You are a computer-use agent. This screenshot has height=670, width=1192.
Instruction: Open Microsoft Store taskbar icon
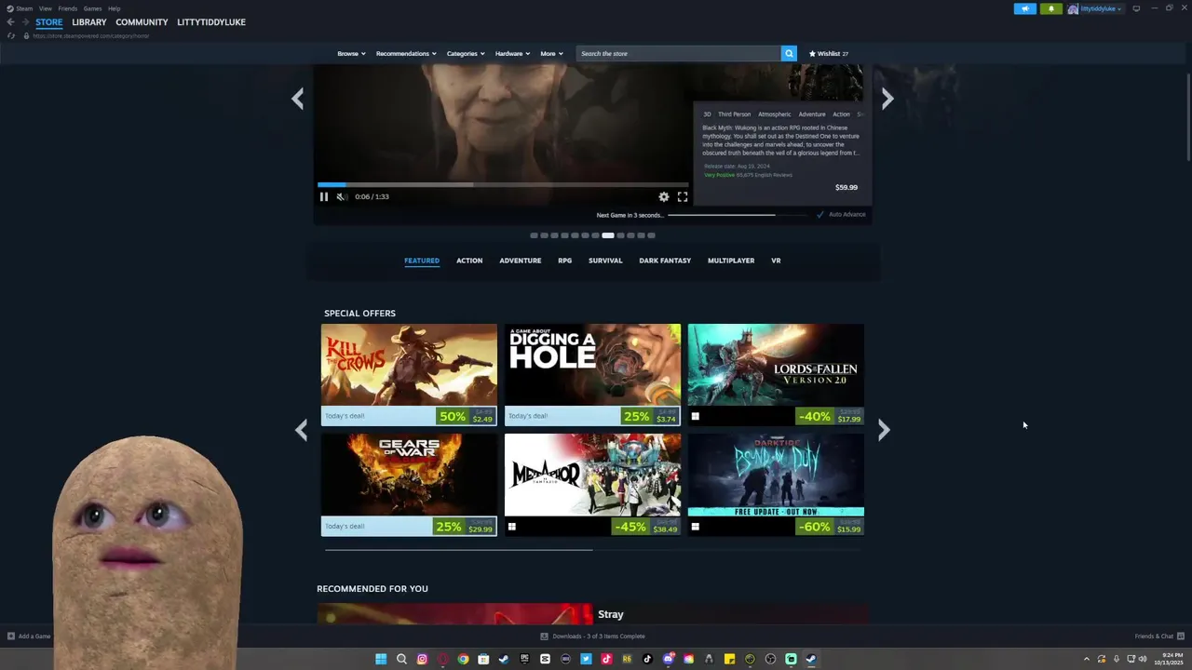click(483, 659)
